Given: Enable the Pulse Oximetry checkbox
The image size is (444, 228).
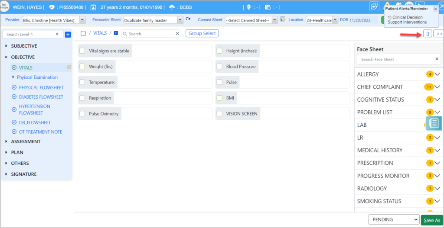Looking at the screenshot, I should click(82, 114).
